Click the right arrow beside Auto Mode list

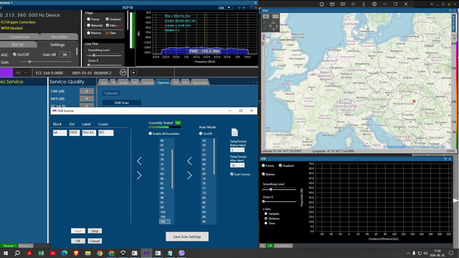(x=189, y=176)
